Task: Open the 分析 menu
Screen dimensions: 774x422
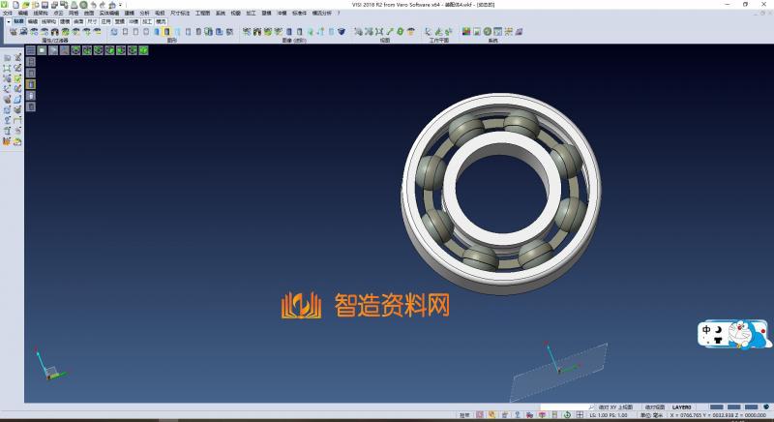Action: click(144, 13)
